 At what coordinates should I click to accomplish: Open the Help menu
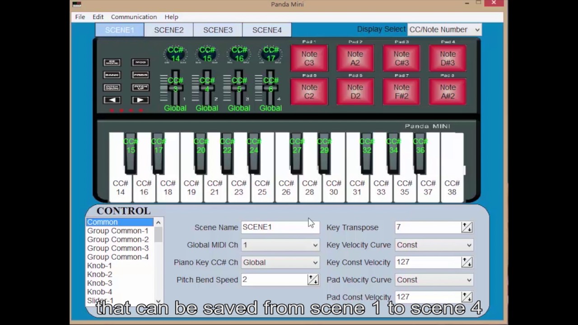point(171,17)
